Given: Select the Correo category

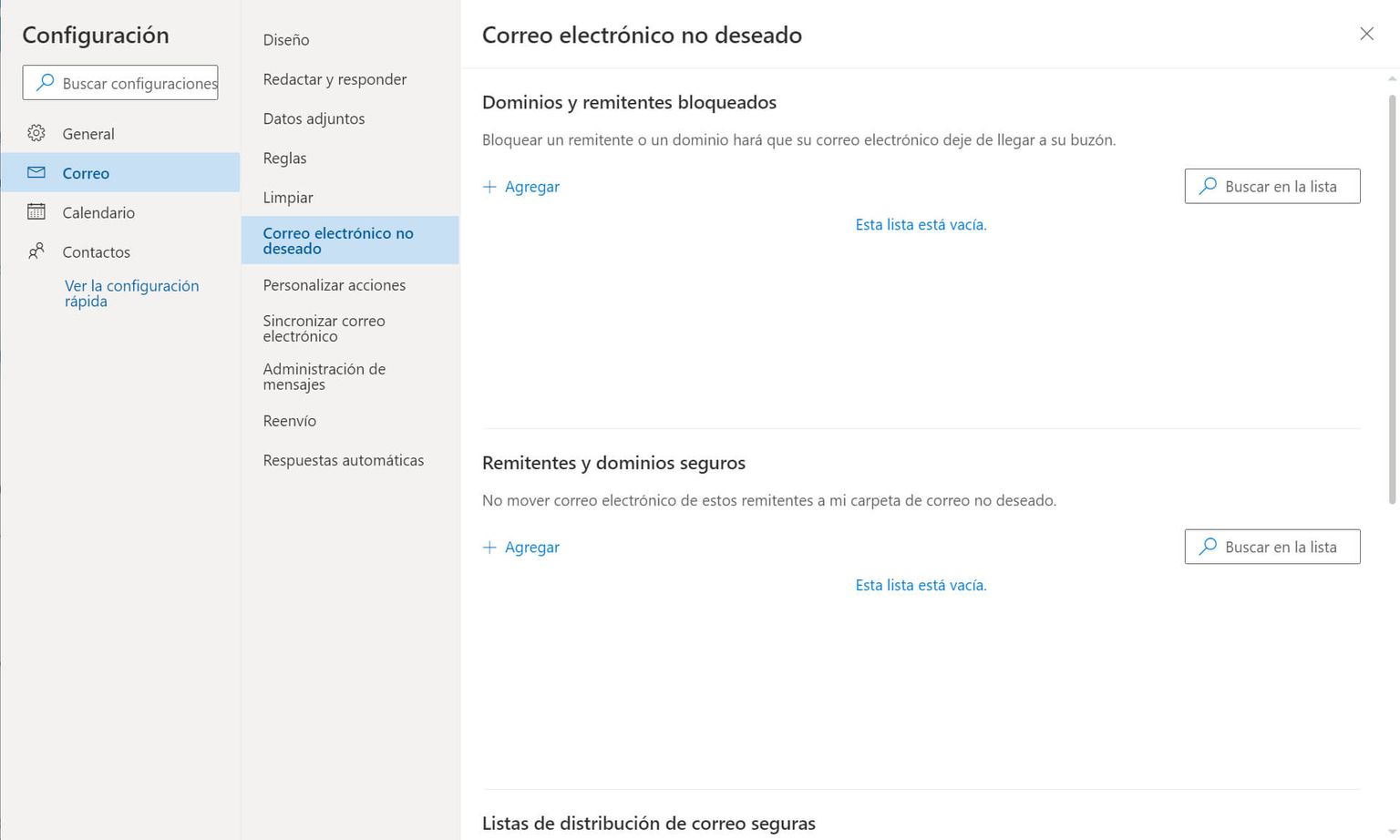Looking at the screenshot, I should coord(120,172).
